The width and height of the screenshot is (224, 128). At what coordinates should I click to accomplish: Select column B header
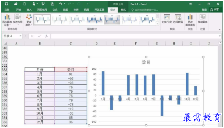[40, 44]
